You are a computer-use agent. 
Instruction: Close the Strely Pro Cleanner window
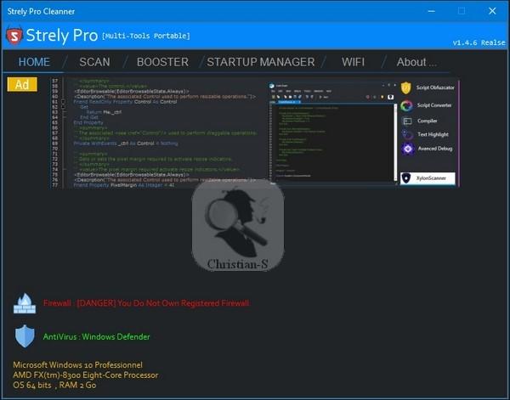492,11
